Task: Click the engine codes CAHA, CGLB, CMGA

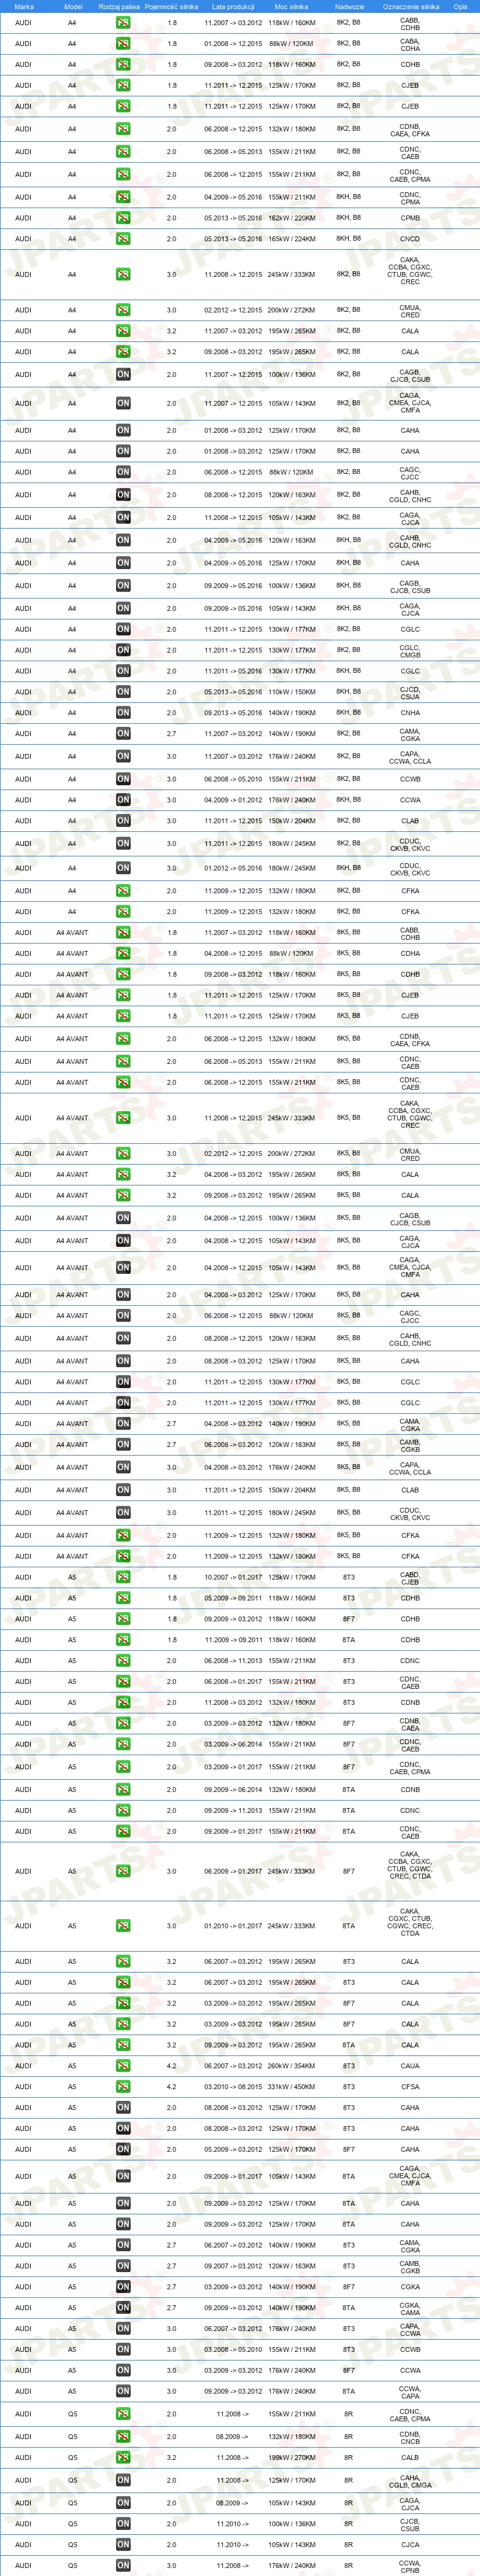Action: click(x=410, y=2481)
